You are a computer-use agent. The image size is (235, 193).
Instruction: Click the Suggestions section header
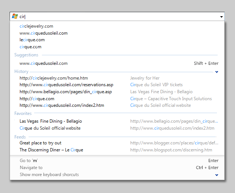click(26, 55)
